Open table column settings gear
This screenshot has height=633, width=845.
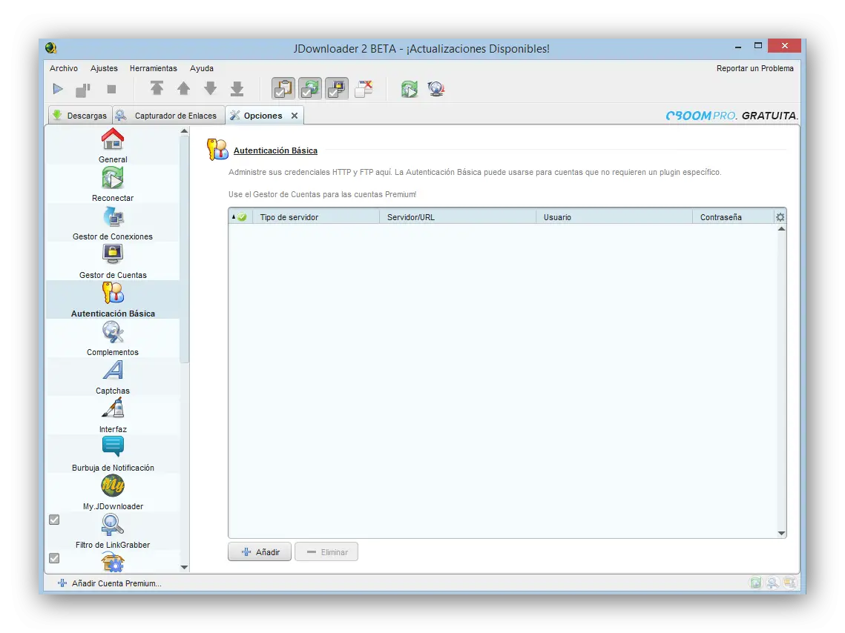(x=780, y=217)
